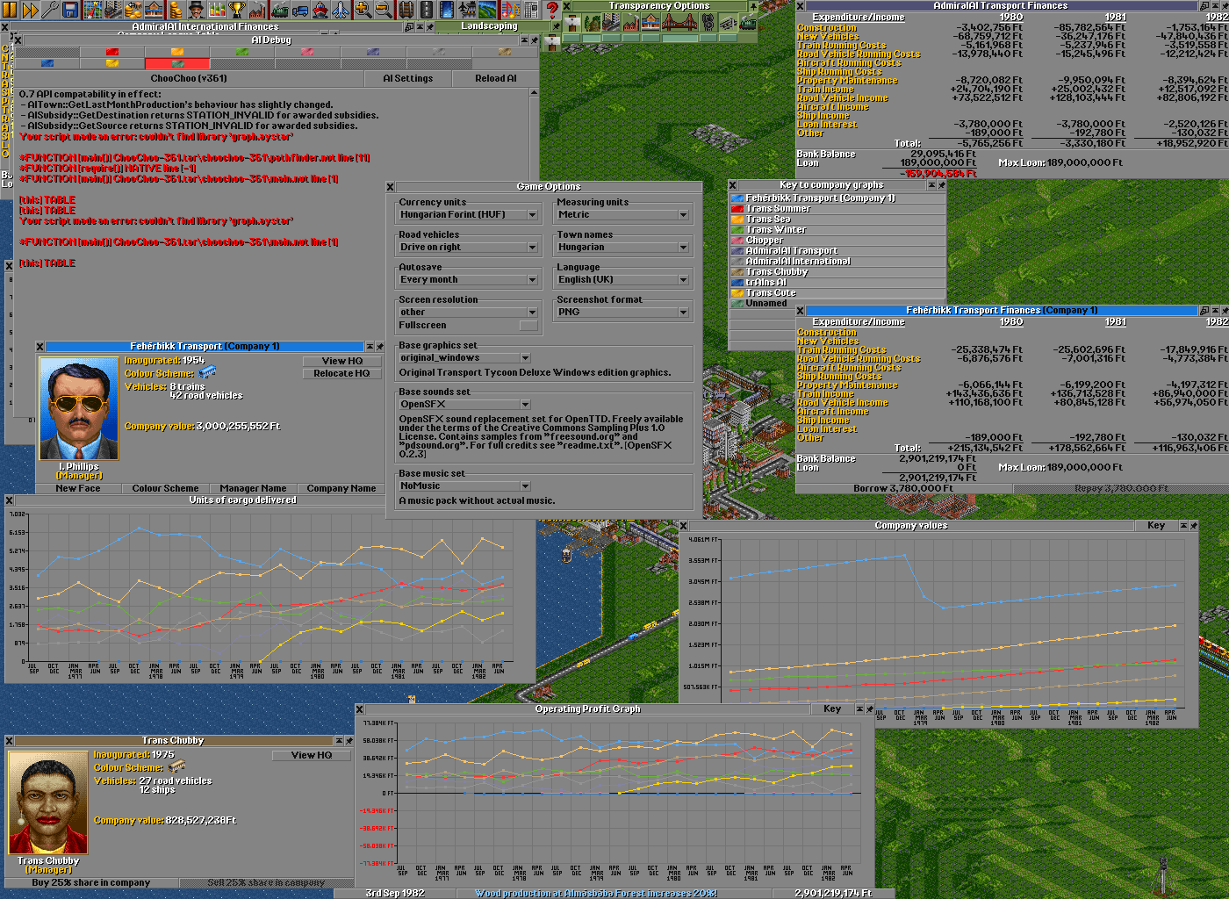The width and height of the screenshot is (1229, 899).
Task: Open the Base sounds set dropdown
Action: click(x=464, y=405)
